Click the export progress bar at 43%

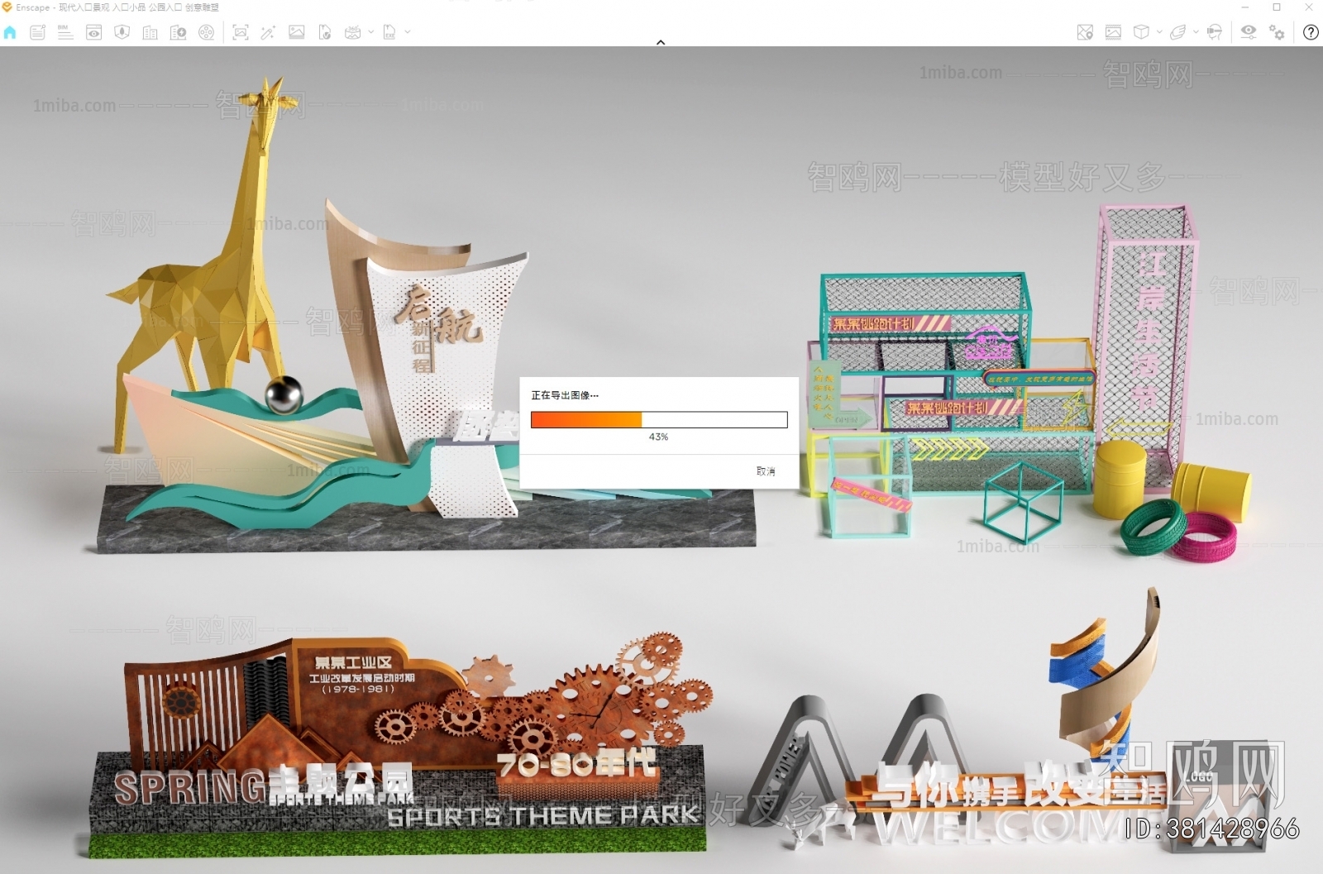point(658,420)
